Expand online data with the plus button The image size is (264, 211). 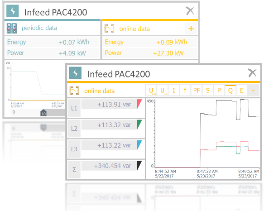click(191, 29)
